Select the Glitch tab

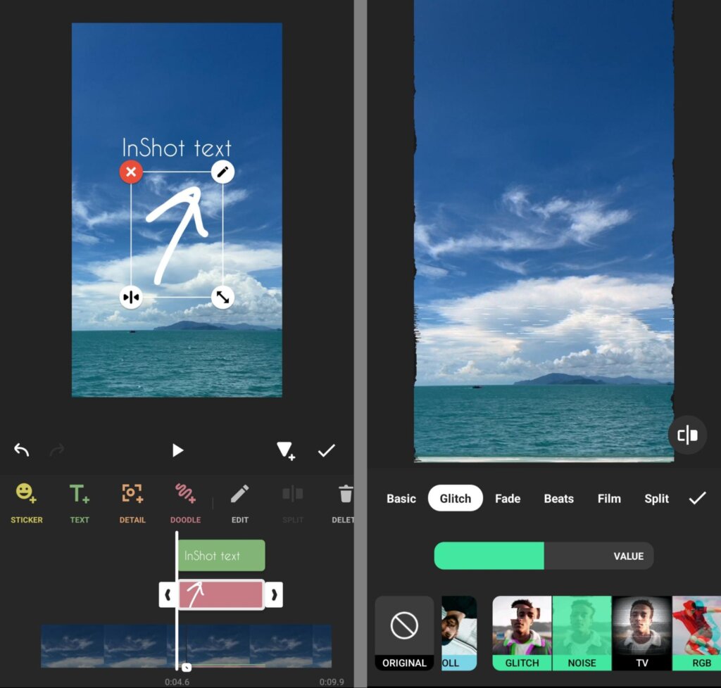point(455,498)
